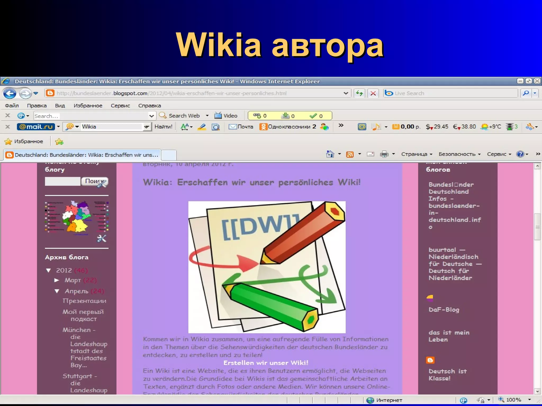Click the Search Web toolbar button
This screenshot has width=542, height=406.
179,116
